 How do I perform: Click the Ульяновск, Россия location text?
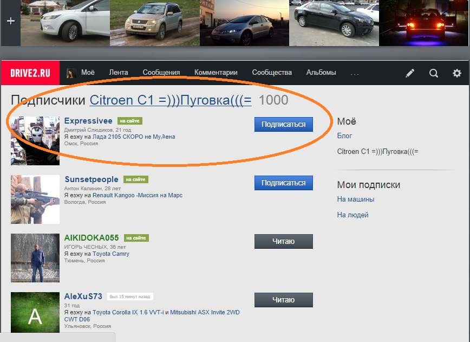click(x=88, y=326)
